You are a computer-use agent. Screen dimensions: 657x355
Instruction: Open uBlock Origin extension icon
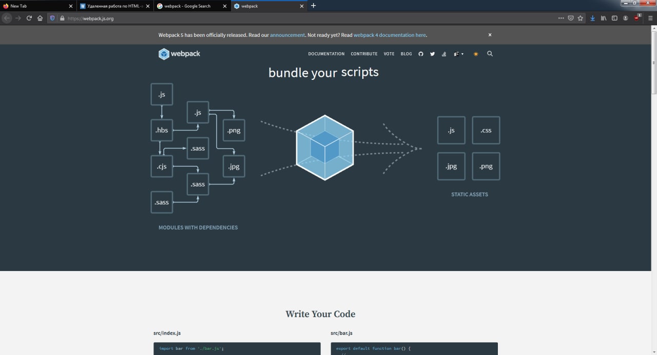(x=637, y=17)
